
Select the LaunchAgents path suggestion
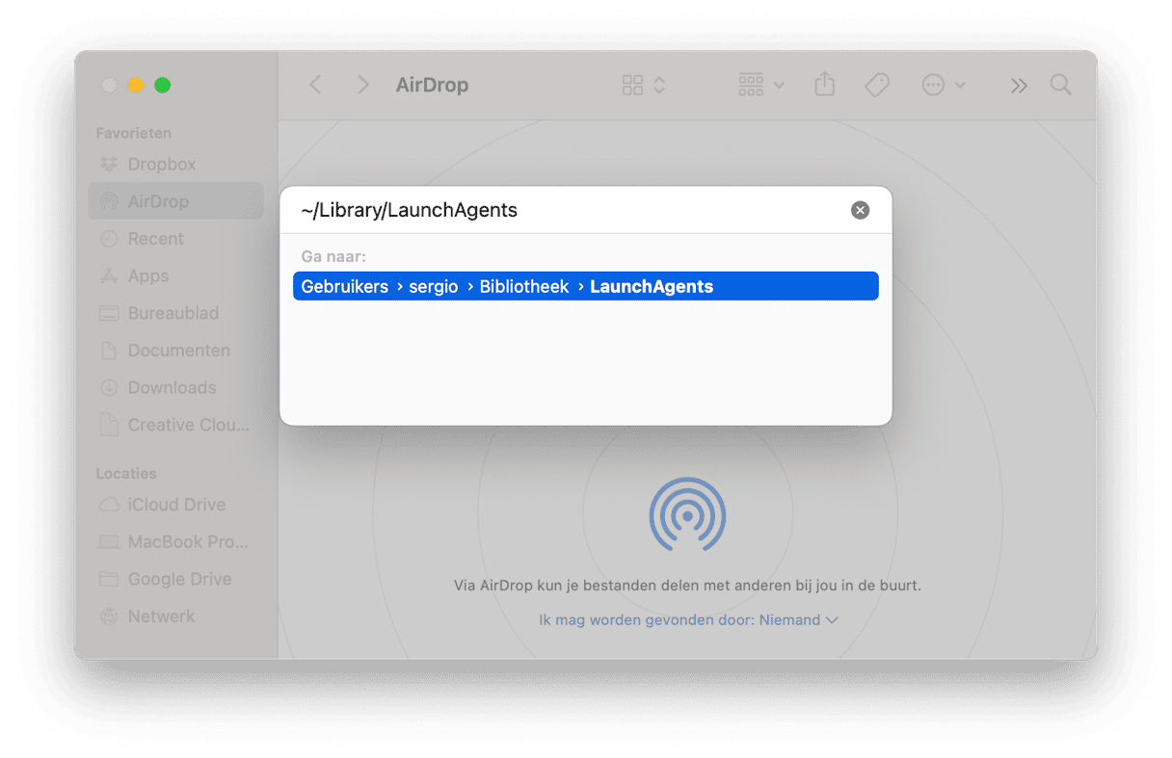tap(585, 286)
